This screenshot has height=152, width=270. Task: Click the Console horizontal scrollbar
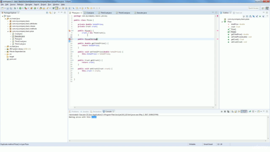pyautogui.click(x=167, y=141)
